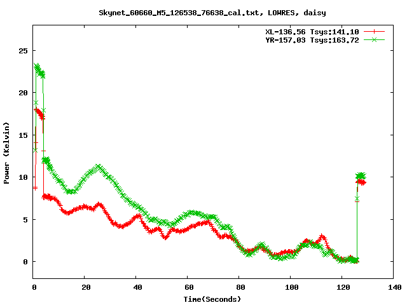Click the green legend line sample

(374, 39)
